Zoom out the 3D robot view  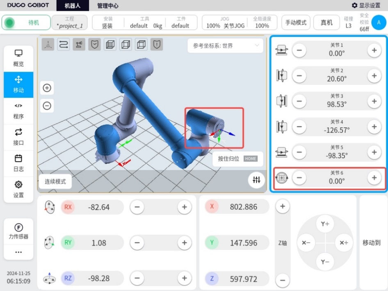click(47, 106)
